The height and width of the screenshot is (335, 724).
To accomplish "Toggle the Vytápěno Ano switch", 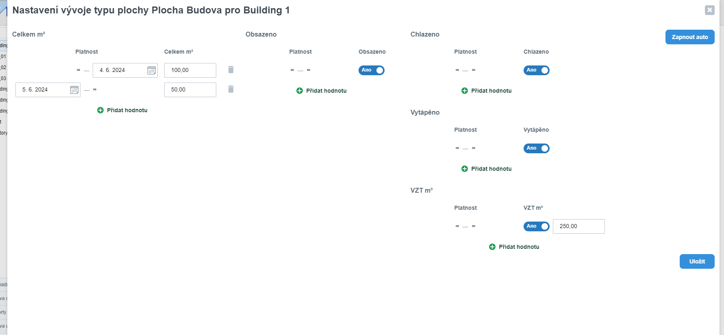I will click(x=537, y=148).
